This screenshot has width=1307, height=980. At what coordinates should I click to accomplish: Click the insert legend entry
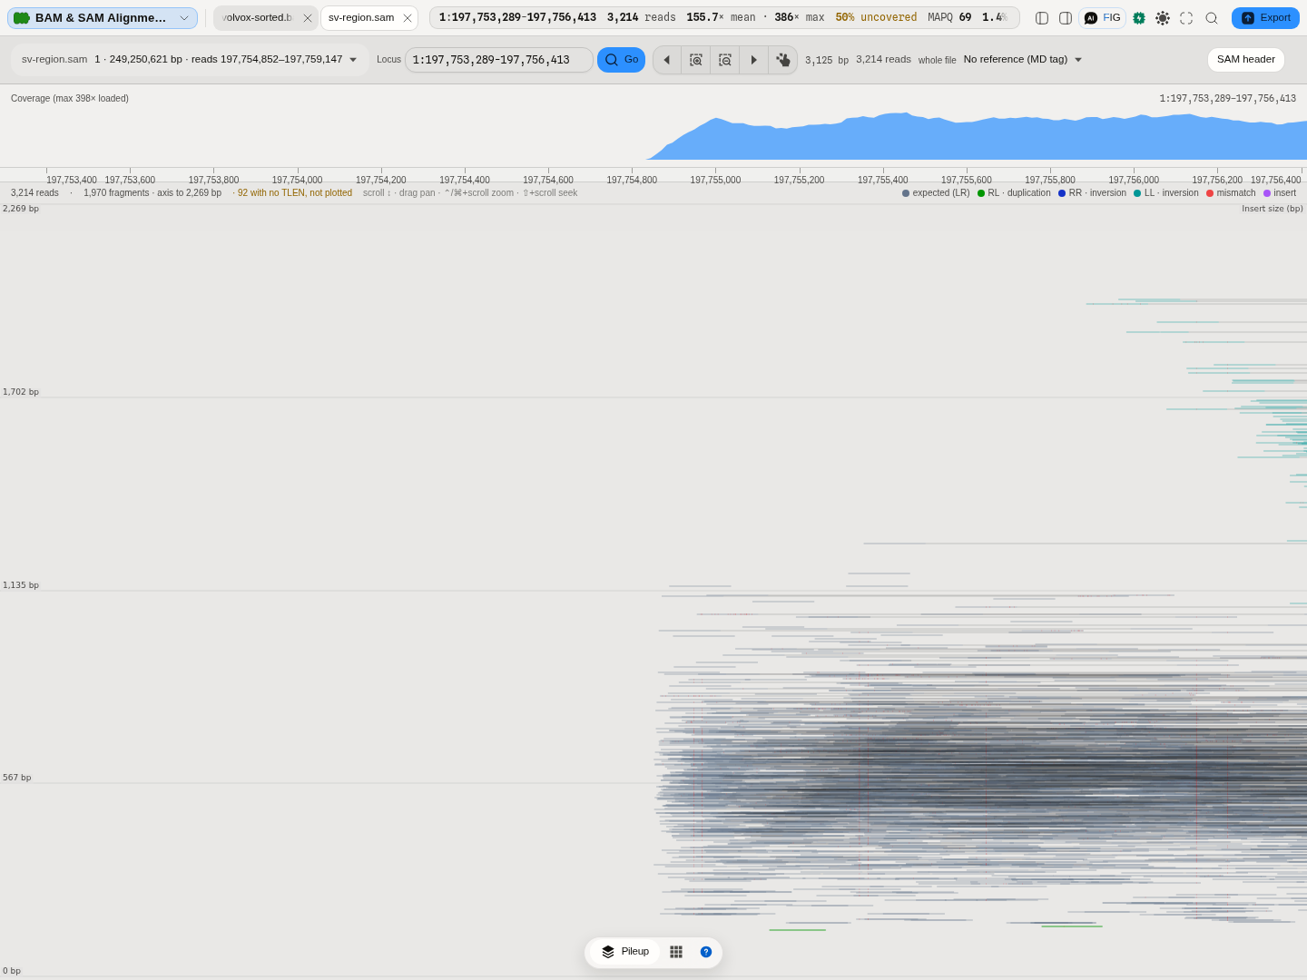coord(1280,193)
